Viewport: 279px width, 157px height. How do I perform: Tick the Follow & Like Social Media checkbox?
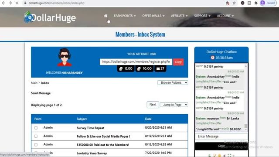point(36,136)
